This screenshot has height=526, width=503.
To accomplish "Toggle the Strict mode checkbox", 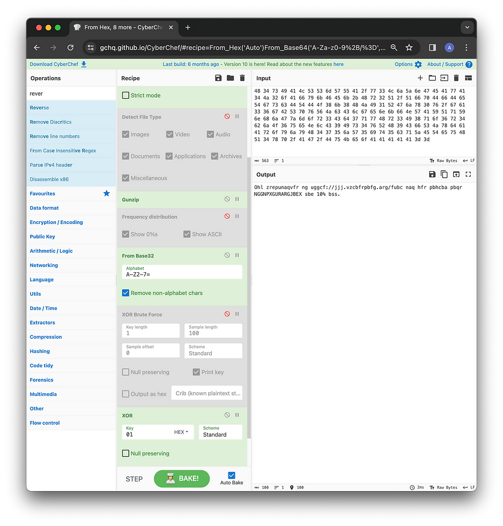I will pos(126,95).
